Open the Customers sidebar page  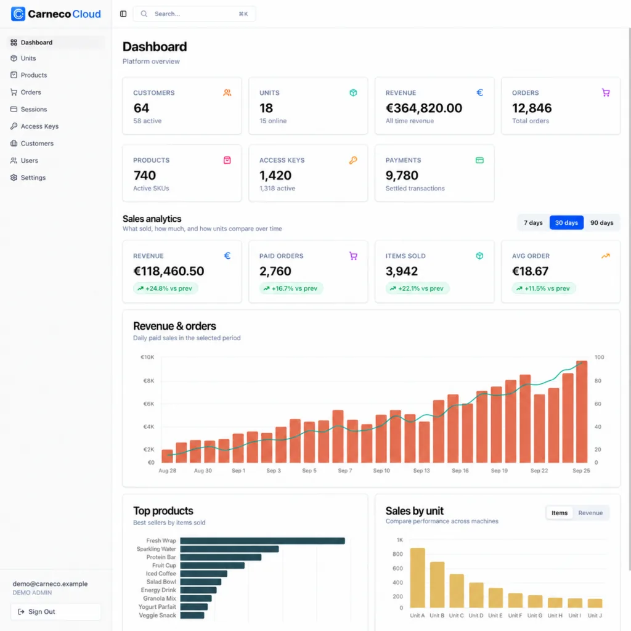click(55, 143)
